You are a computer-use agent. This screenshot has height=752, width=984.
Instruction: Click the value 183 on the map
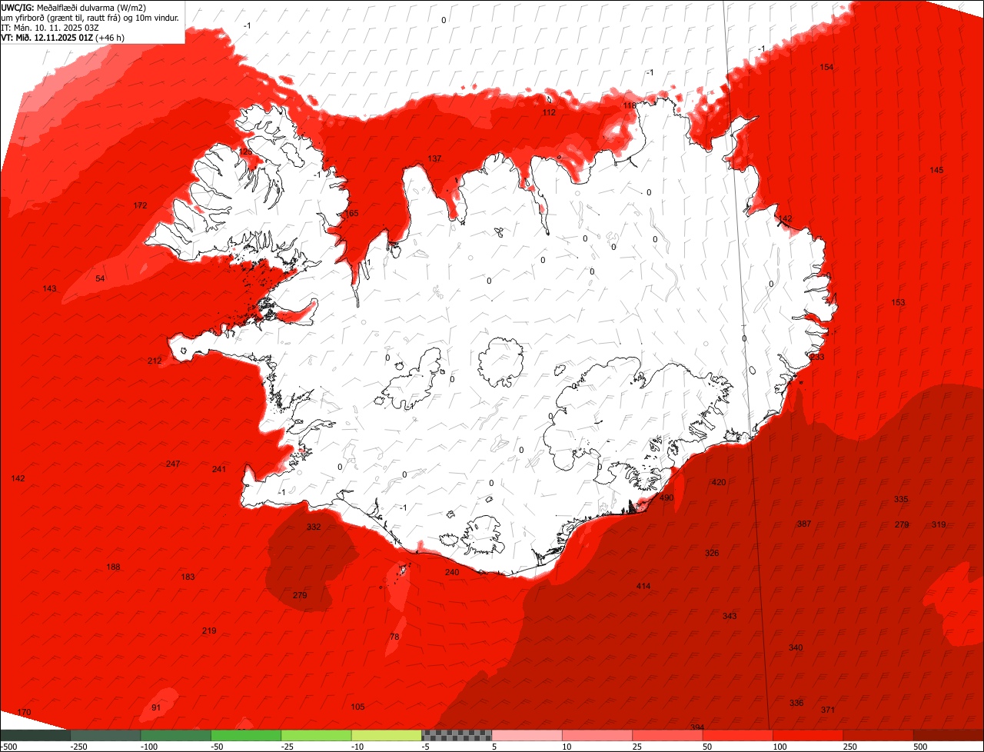click(188, 577)
